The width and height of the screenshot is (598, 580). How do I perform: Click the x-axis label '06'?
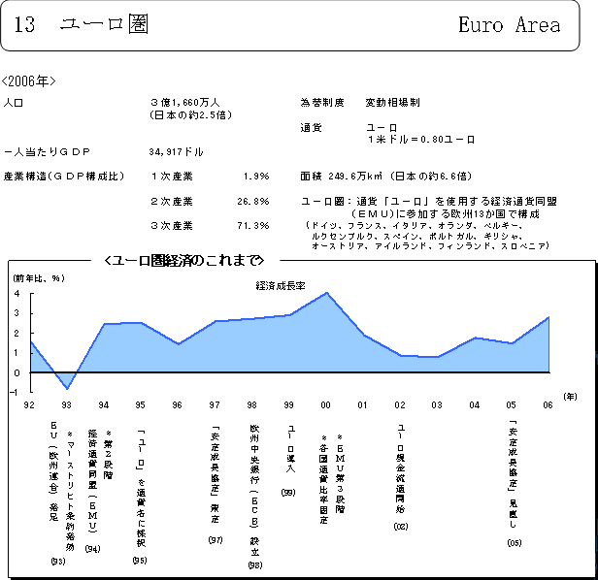[548, 404]
